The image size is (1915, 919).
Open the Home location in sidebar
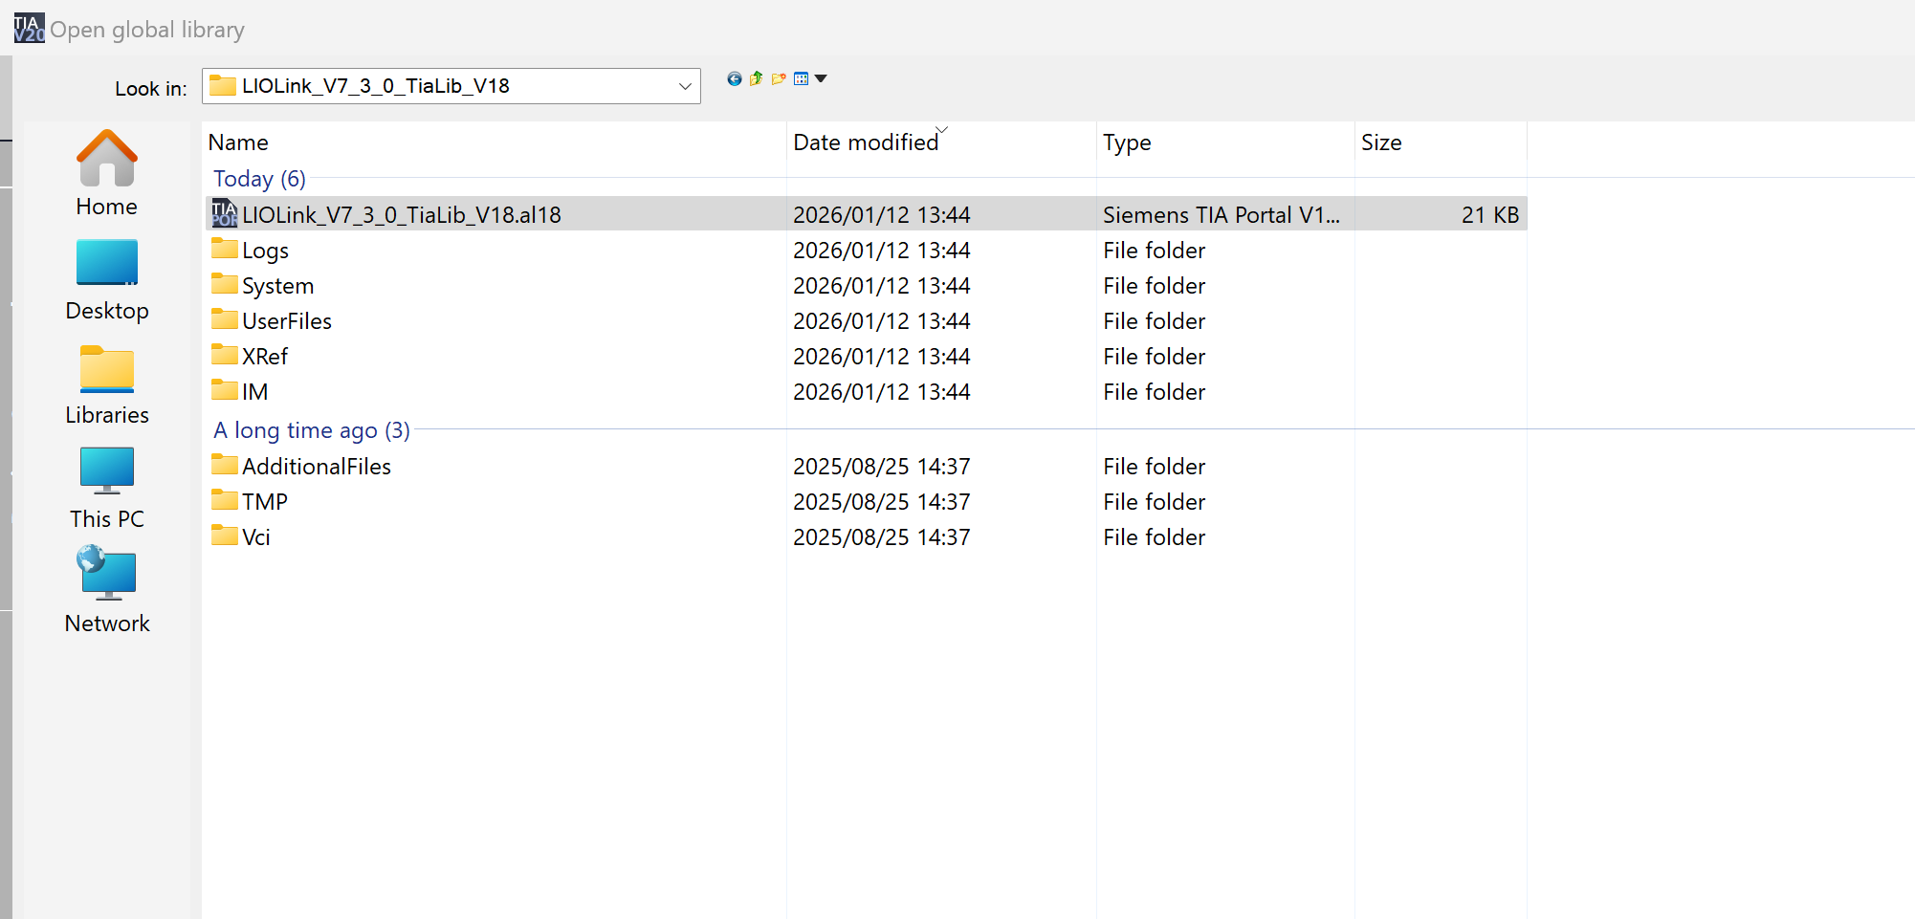[x=107, y=174]
